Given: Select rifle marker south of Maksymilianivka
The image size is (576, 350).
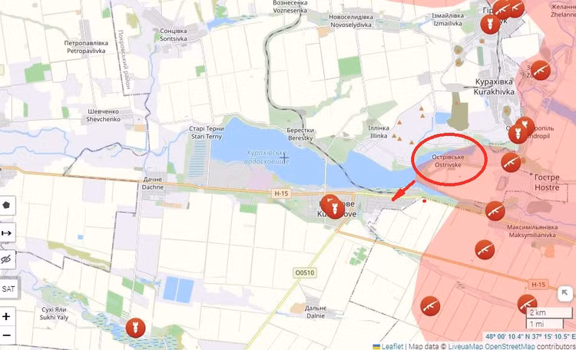Looking at the screenshot, I should pyautogui.click(x=485, y=249).
